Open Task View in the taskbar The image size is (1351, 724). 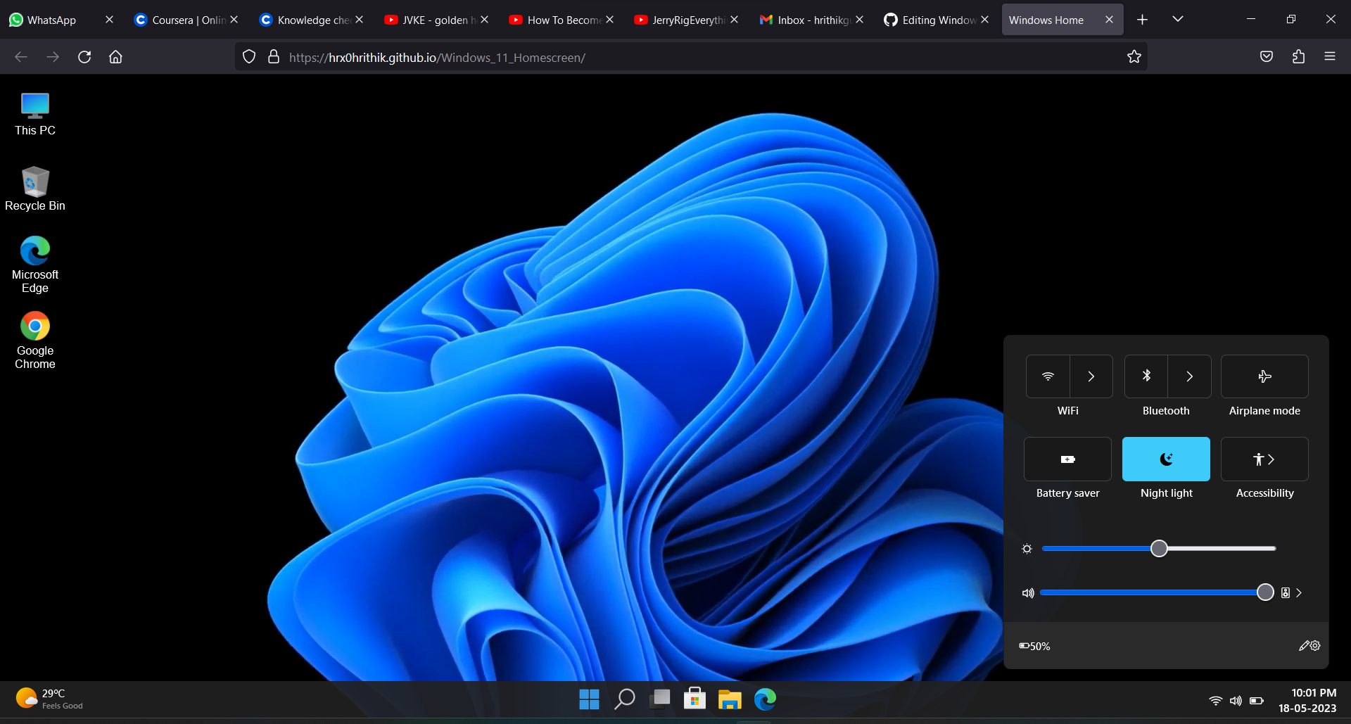click(x=659, y=699)
